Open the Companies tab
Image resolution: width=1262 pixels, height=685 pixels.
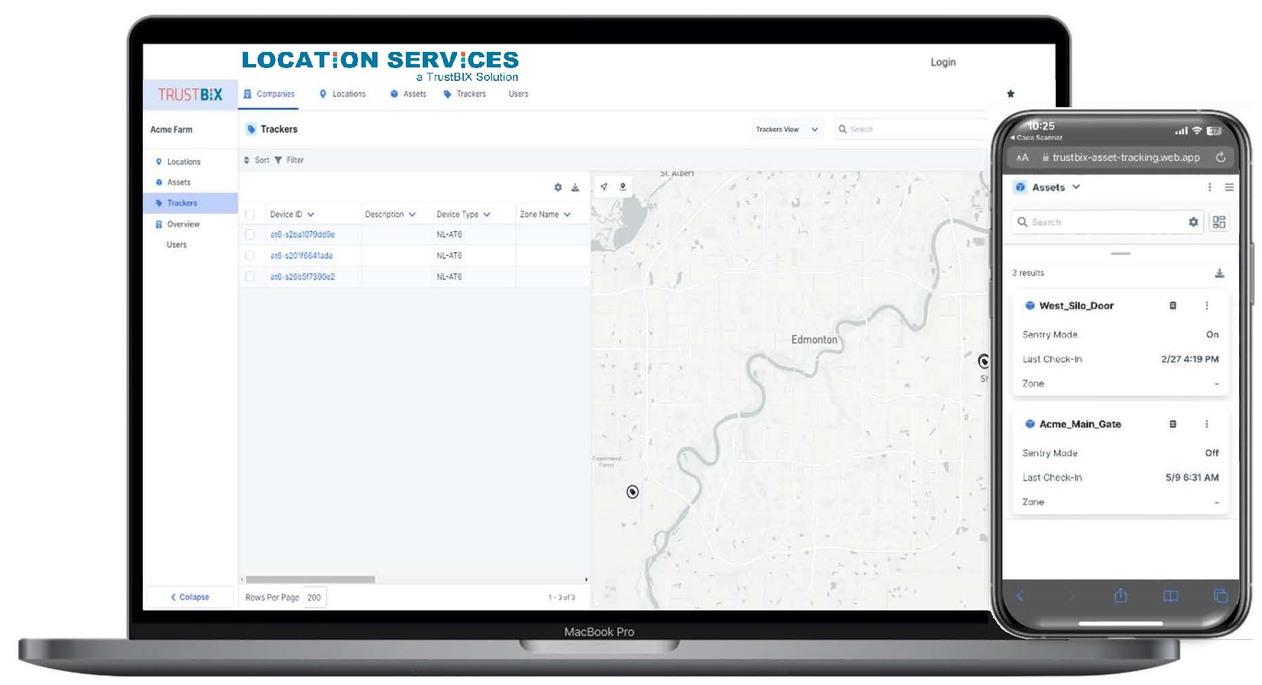click(x=269, y=94)
